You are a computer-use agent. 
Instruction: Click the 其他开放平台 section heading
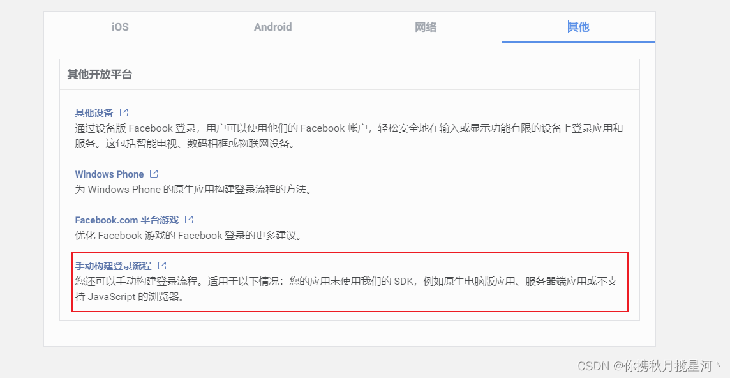point(100,75)
